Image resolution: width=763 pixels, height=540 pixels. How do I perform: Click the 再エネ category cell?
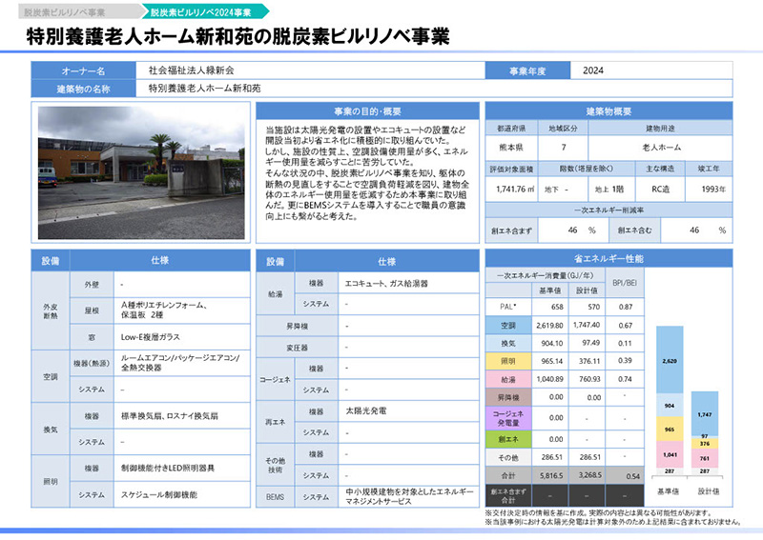tap(275, 422)
